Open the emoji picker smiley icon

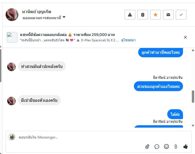tap(166, 146)
